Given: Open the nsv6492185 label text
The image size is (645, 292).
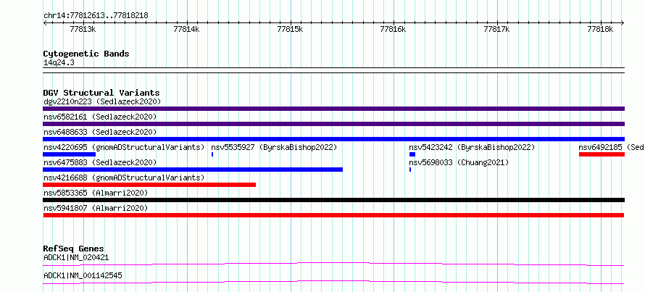Looking at the screenshot, I should click(x=611, y=147).
